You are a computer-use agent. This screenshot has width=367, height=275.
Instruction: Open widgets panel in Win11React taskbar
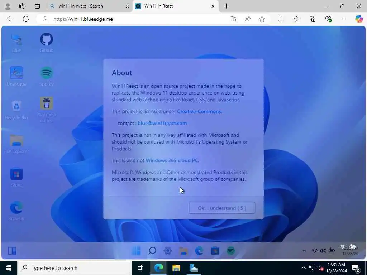click(12, 251)
